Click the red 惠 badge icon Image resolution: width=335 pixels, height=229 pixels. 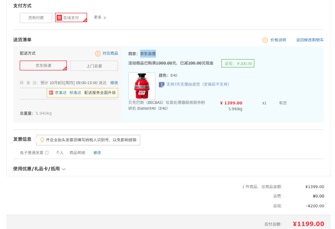[x=59, y=18]
